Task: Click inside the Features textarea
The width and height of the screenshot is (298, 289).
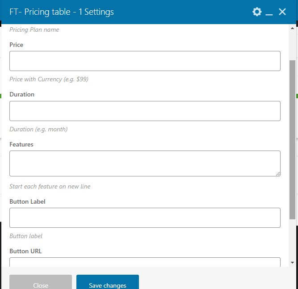Action: (x=145, y=163)
